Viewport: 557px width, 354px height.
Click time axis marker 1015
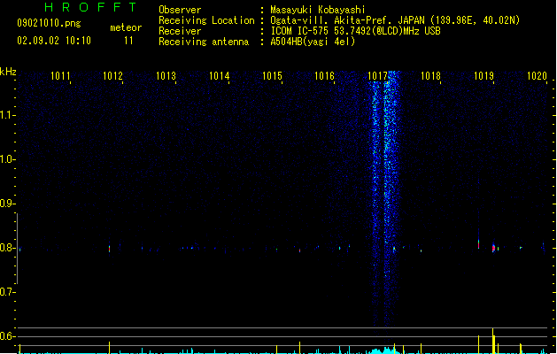tap(272, 76)
